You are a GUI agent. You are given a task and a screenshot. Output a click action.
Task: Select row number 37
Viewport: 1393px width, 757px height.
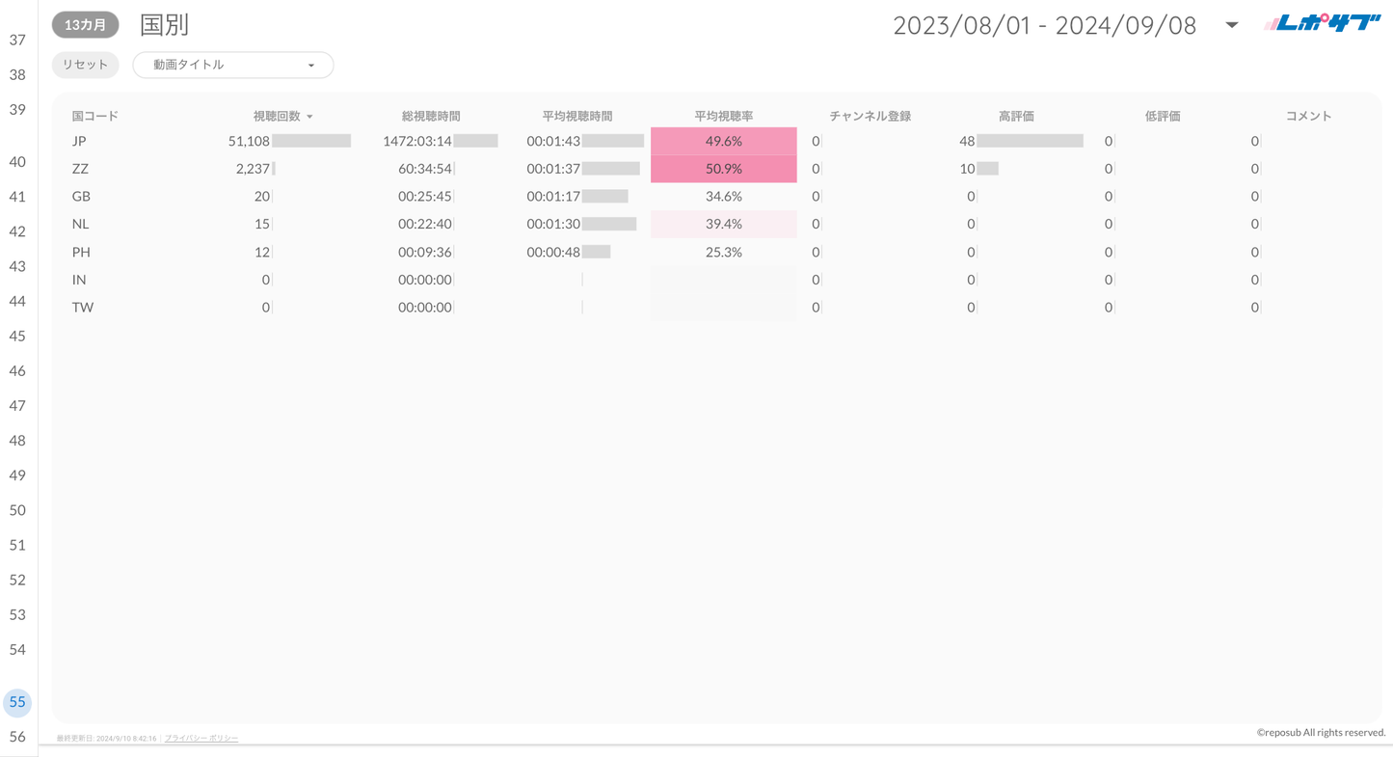(17, 40)
